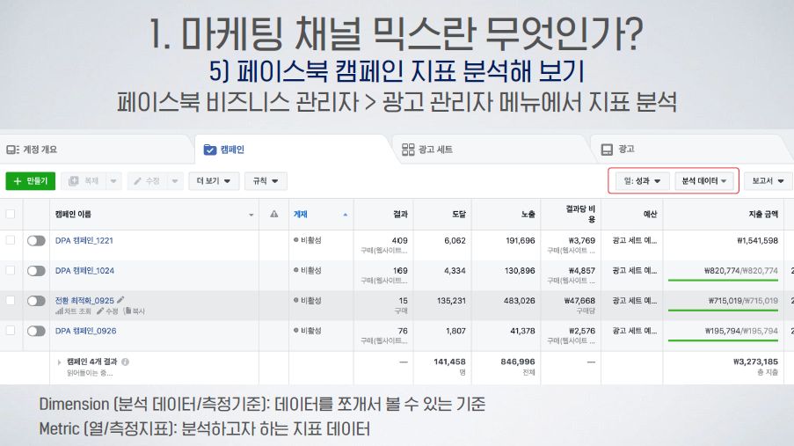
Task: Toggle on DPA 캠페인_0926 campaign switch
Action: (x=36, y=331)
